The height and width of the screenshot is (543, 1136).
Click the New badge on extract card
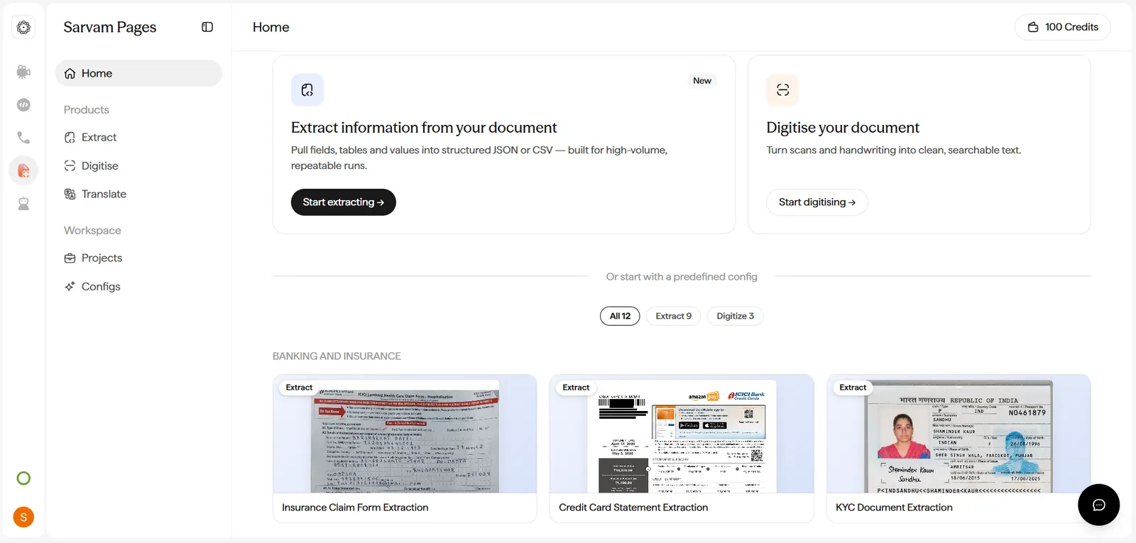pyautogui.click(x=702, y=81)
